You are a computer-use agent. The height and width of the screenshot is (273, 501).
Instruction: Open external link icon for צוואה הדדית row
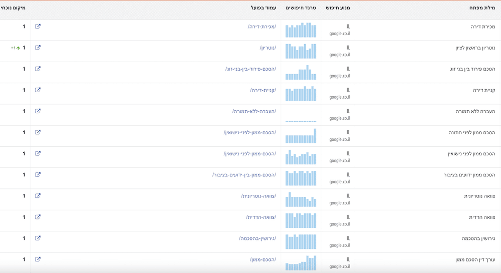coord(38,217)
